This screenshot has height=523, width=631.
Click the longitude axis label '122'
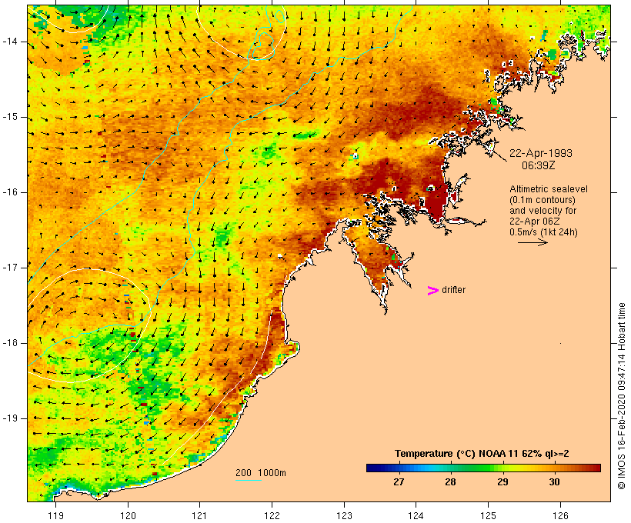coord(272,515)
